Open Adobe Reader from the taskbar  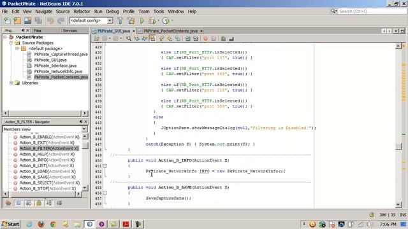coord(126,224)
